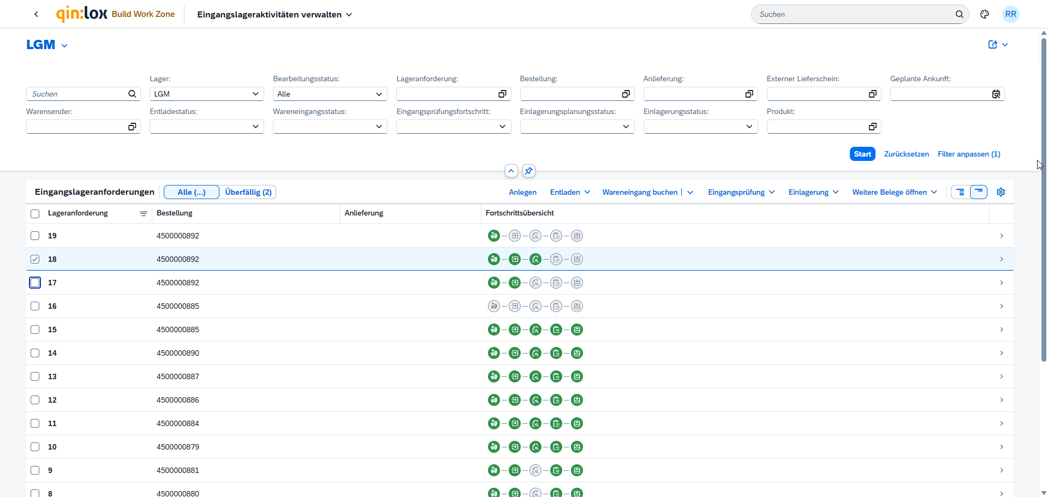Check the box for row 19
This screenshot has height=497, width=1048.
tap(35, 236)
